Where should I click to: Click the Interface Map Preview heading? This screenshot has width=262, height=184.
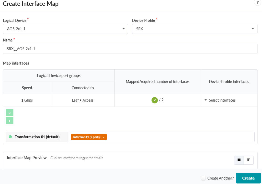(x=27, y=158)
